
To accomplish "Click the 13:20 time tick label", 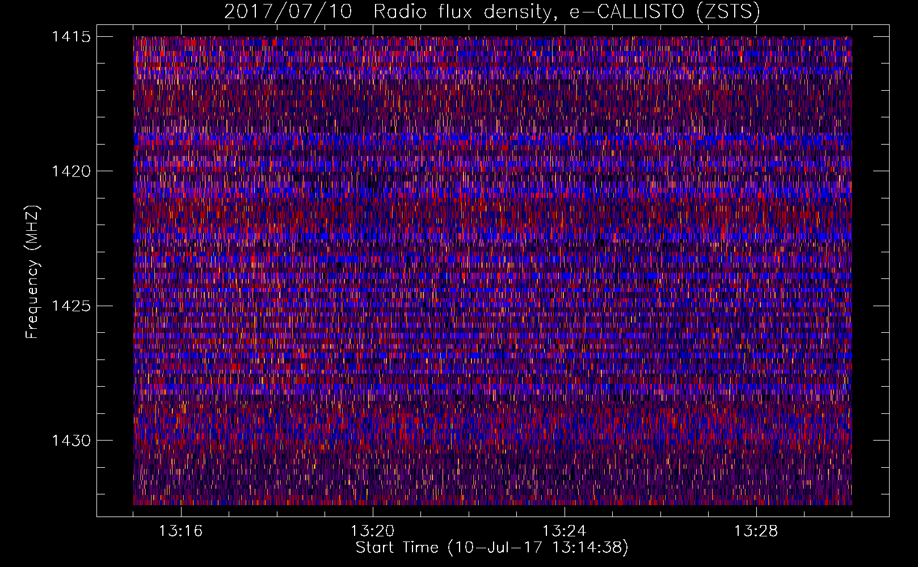I will 372,531.
